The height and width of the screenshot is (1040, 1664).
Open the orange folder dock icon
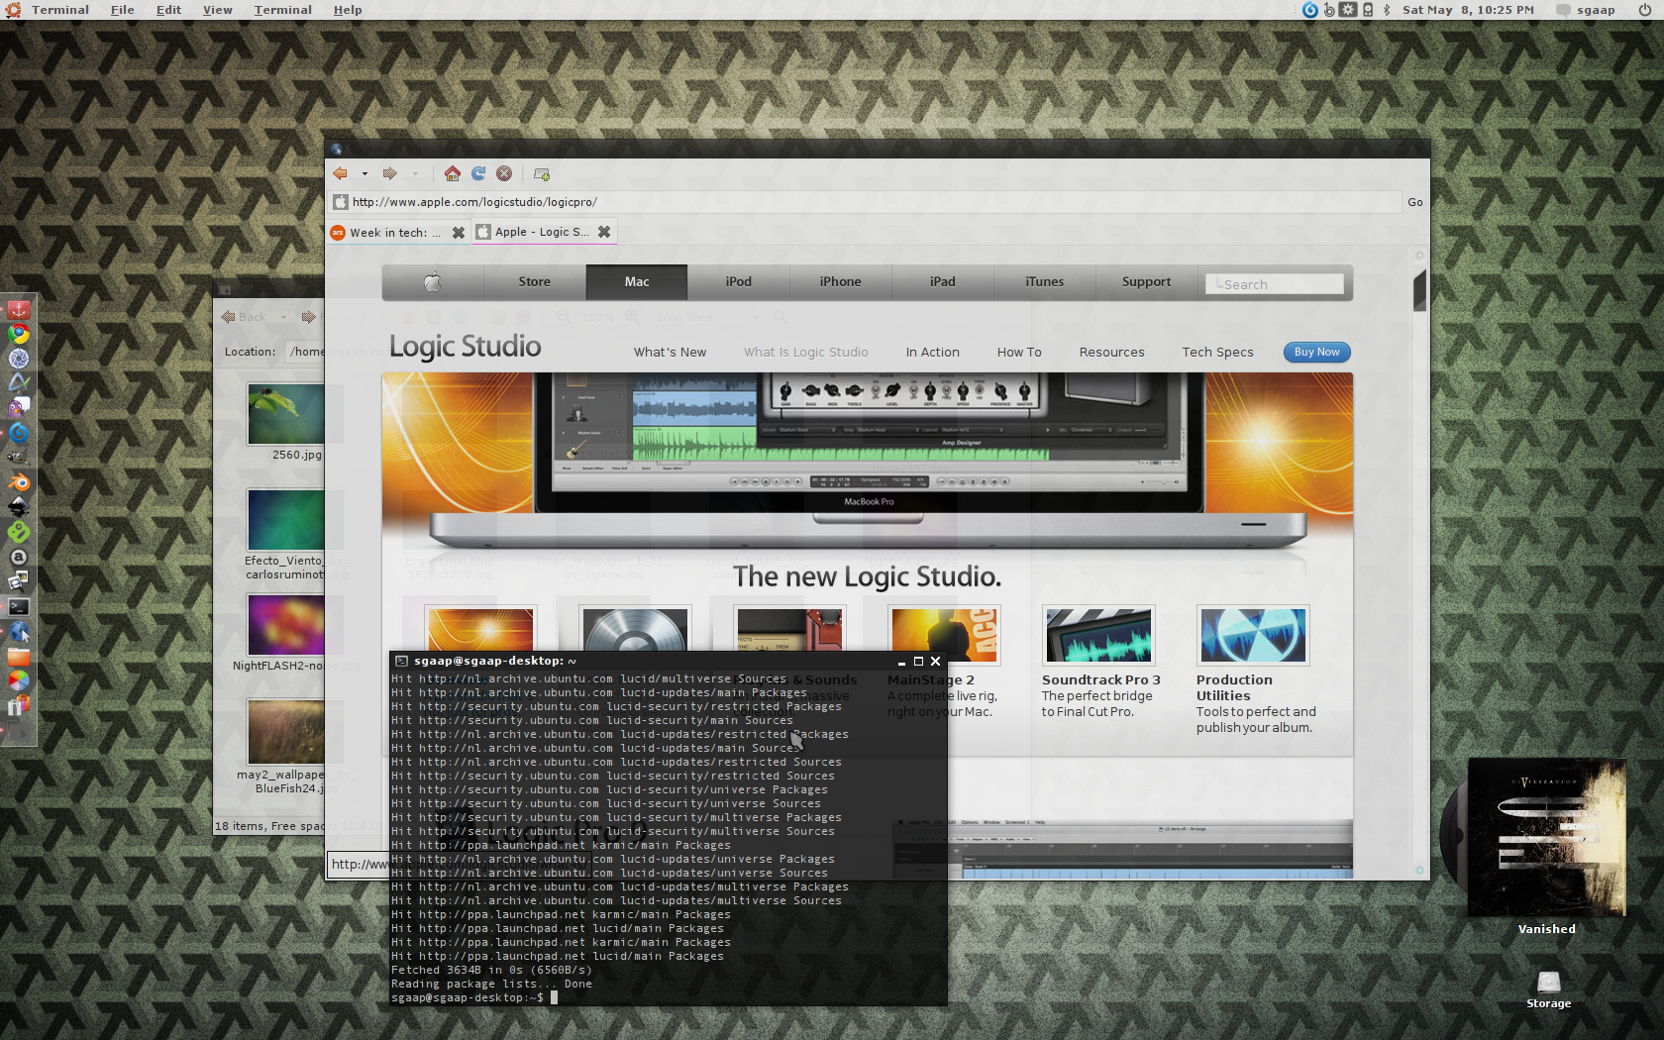point(19,656)
